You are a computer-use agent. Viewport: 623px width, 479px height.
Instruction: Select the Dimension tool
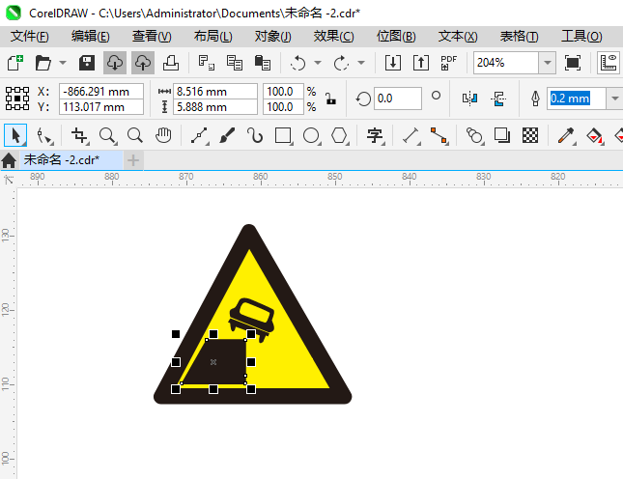tap(411, 135)
